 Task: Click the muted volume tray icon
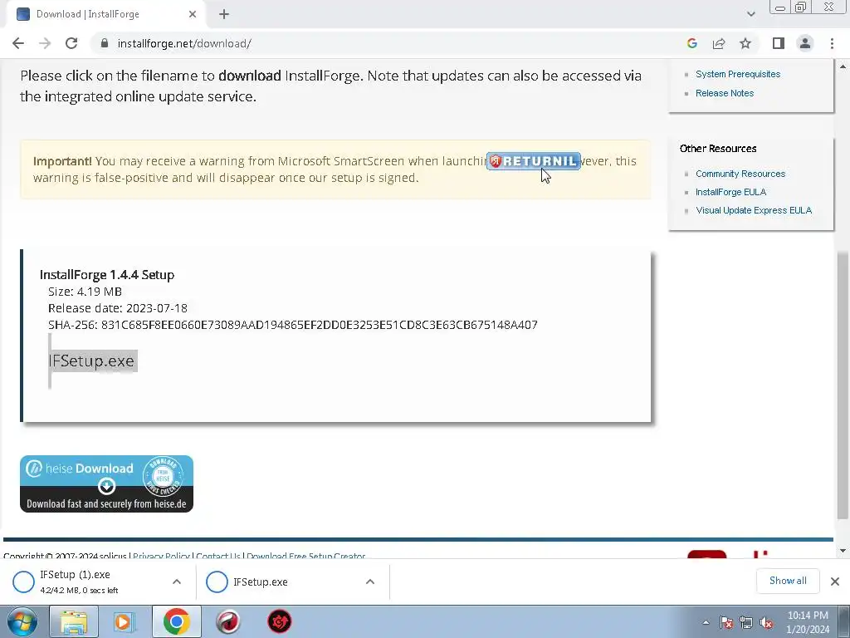[766, 623]
